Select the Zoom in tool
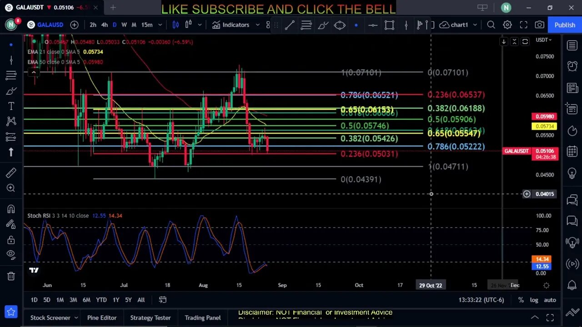Screen dimensions: 582x327 tap(11, 188)
